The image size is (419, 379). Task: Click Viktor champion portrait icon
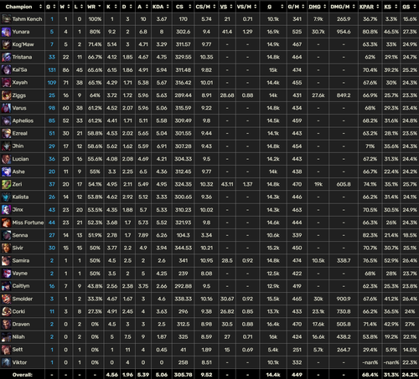click(x=6, y=362)
